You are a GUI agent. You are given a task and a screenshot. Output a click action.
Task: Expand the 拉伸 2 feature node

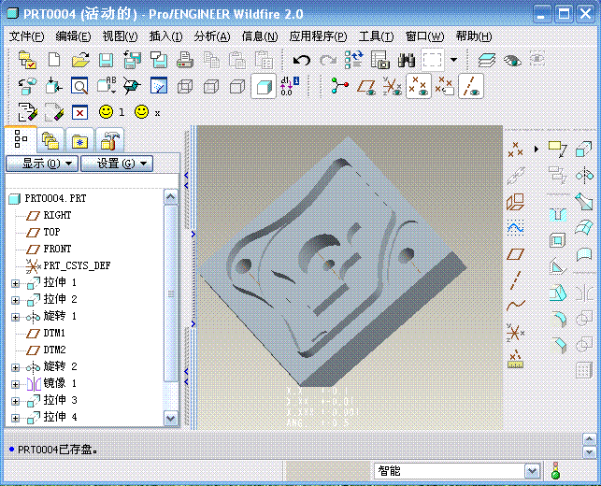15,300
